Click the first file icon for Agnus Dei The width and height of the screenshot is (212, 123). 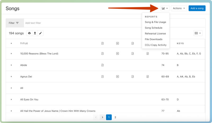[x=103, y=77]
